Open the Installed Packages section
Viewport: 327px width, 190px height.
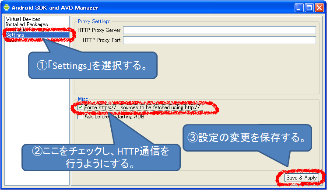pos(27,24)
